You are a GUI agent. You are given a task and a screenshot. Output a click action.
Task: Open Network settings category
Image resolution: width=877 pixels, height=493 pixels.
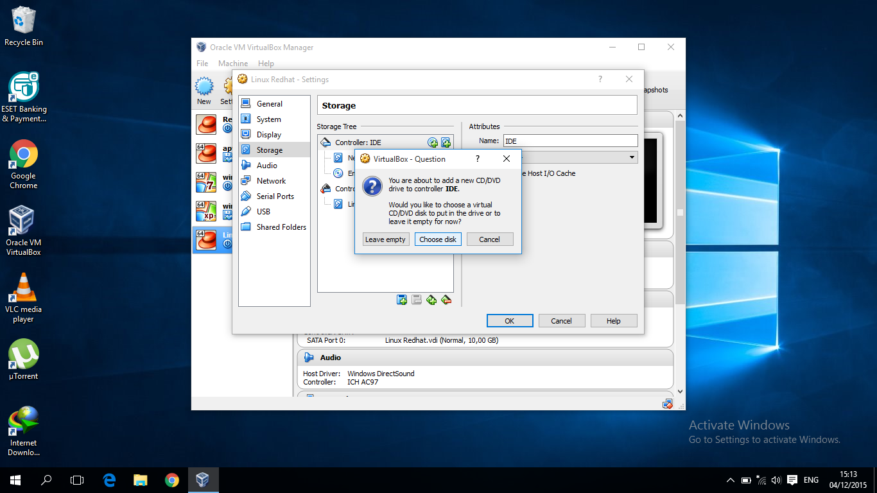point(274,181)
